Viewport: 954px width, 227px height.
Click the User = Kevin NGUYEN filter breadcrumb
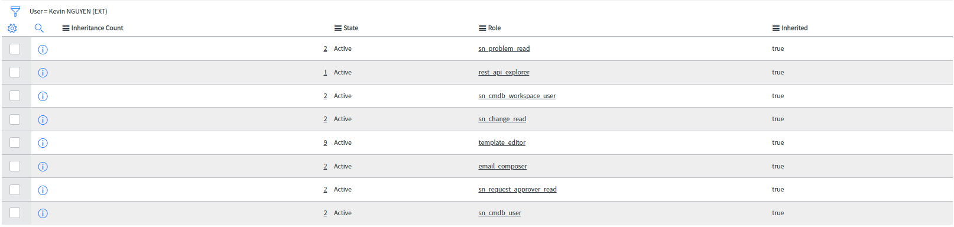click(69, 11)
